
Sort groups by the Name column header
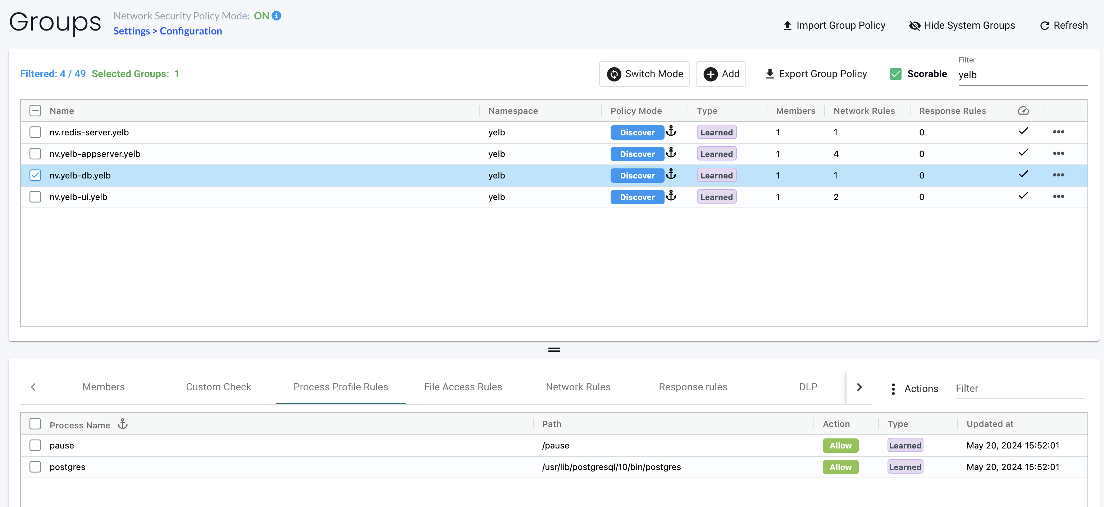[x=62, y=111]
